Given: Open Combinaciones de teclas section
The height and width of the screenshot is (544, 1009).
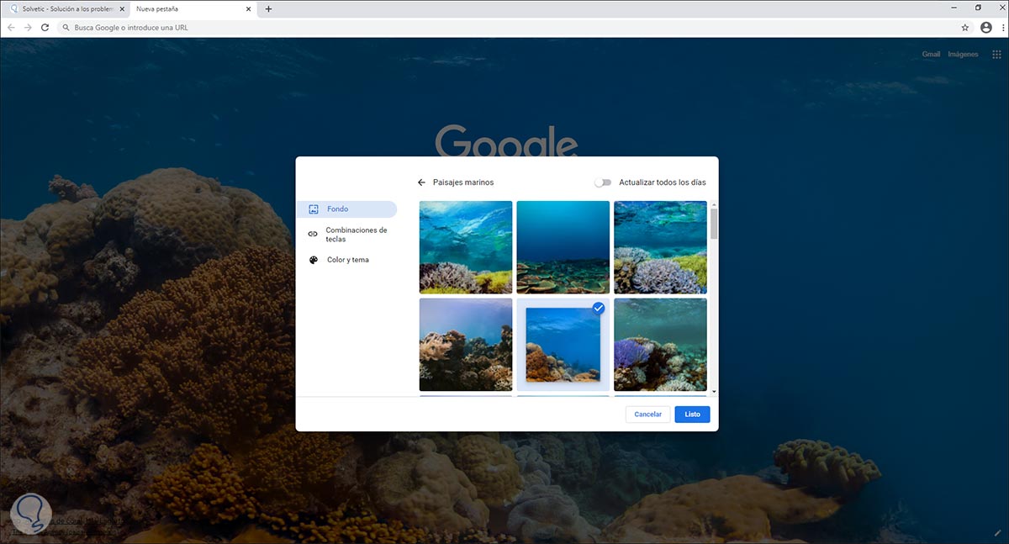Looking at the screenshot, I should [x=346, y=235].
